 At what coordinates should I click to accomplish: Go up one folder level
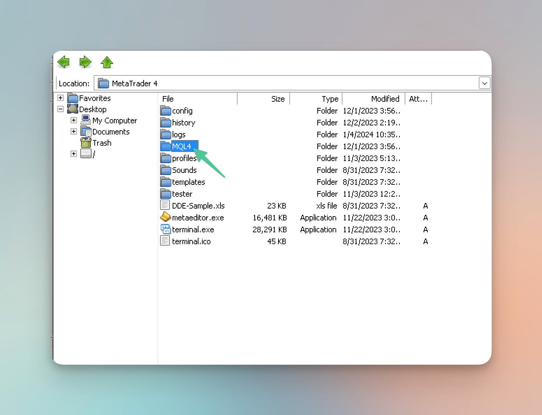(107, 63)
